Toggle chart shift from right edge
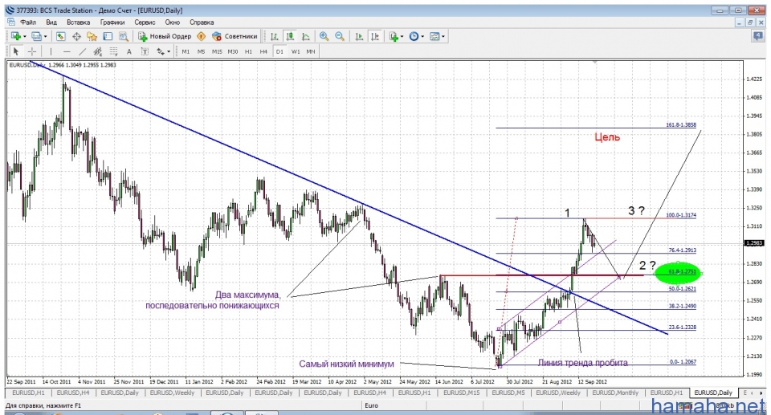The width and height of the screenshot is (771, 415). [375, 36]
